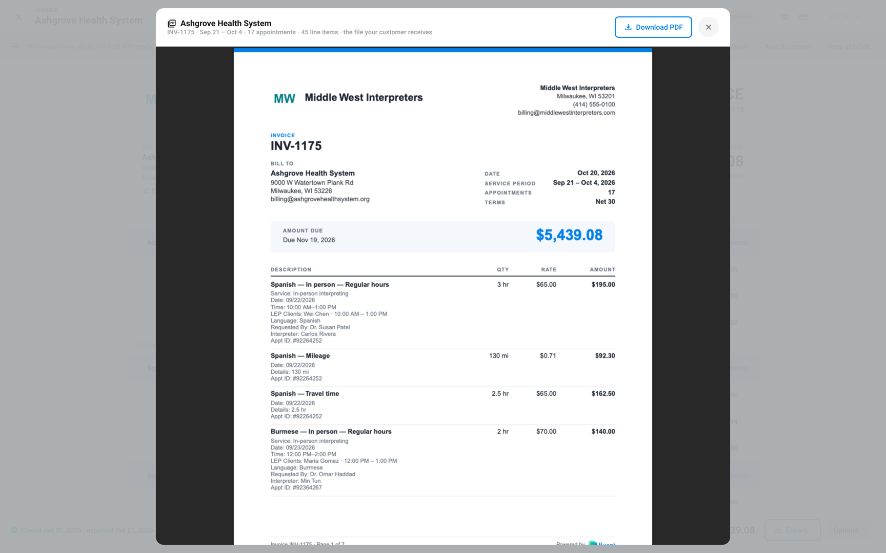
Task: Click the Due Nov 19, 2026 text
Action: pyautogui.click(x=309, y=240)
